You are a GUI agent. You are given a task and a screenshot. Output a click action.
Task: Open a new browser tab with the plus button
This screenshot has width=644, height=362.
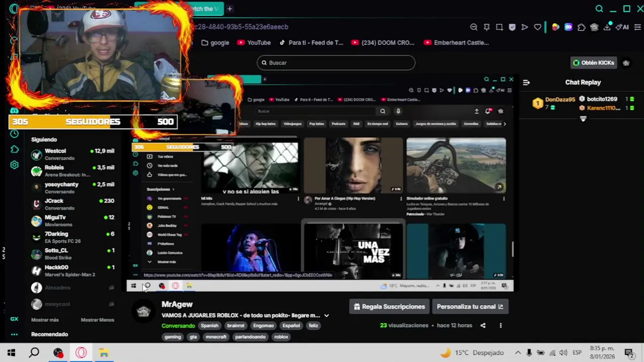(229, 9)
